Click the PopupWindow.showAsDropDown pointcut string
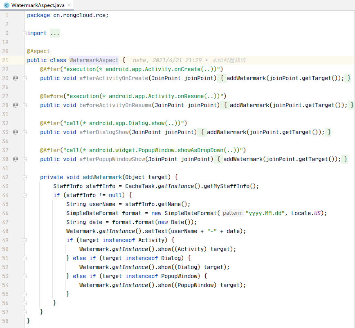This screenshot has width=355, height=328. point(153,150)
